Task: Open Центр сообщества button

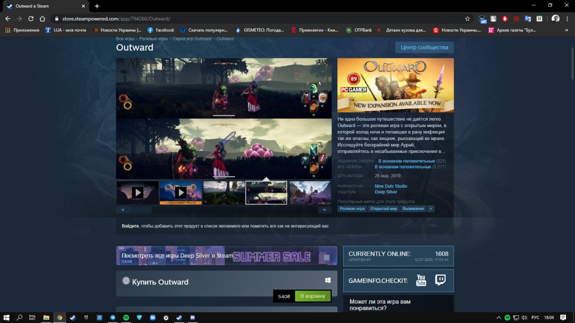Action: 425,48
